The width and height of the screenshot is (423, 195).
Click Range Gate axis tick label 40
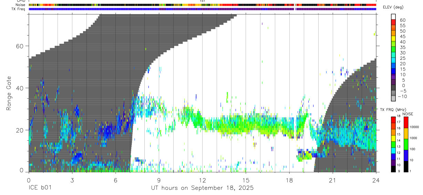[20, 88]
